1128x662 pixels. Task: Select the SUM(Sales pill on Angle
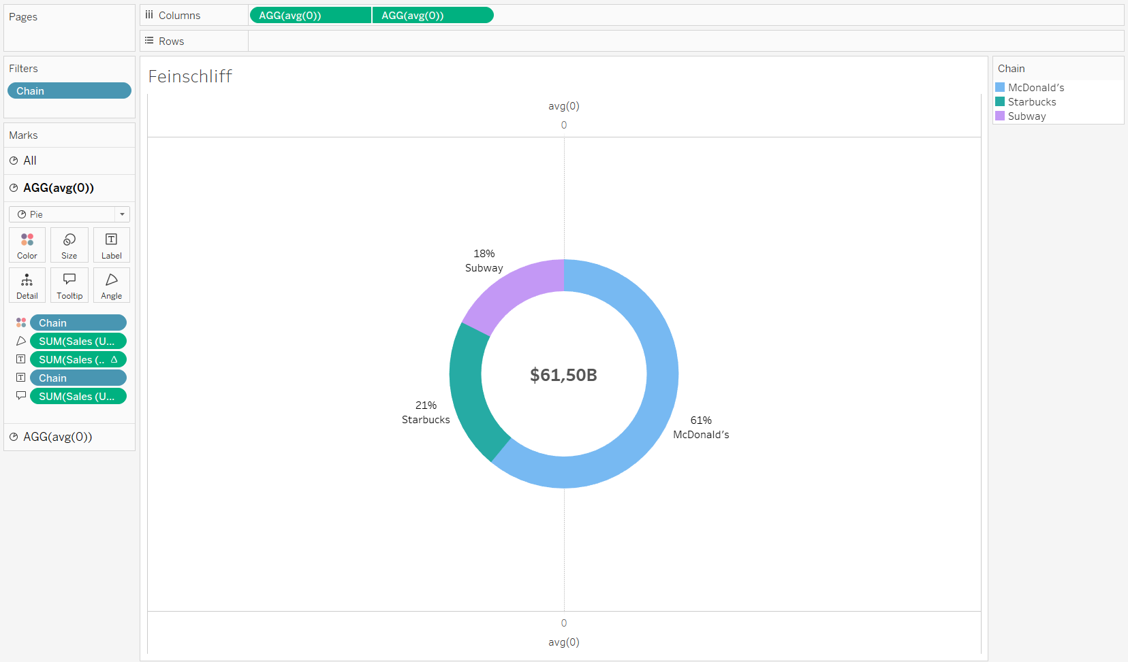(x=78, y=341)
